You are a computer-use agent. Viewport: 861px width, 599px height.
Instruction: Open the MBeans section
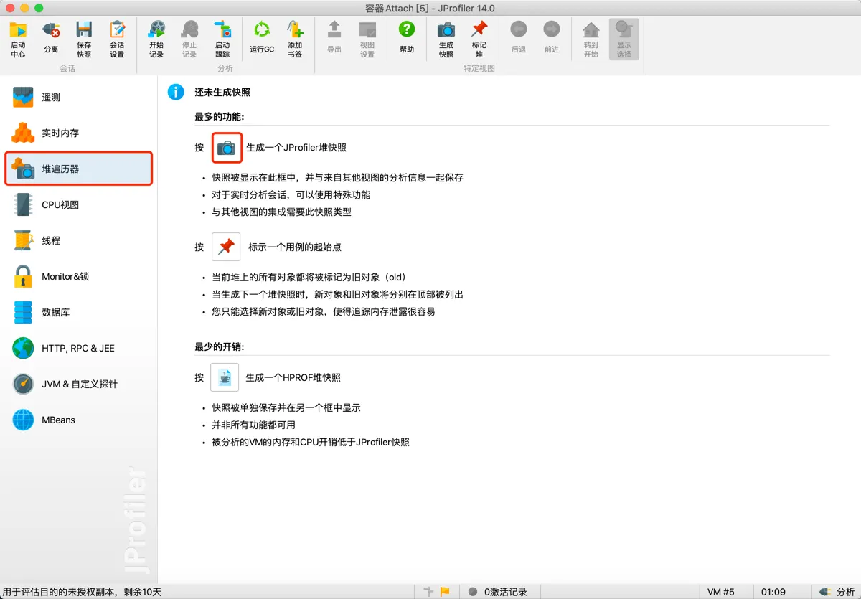(79, 420)
